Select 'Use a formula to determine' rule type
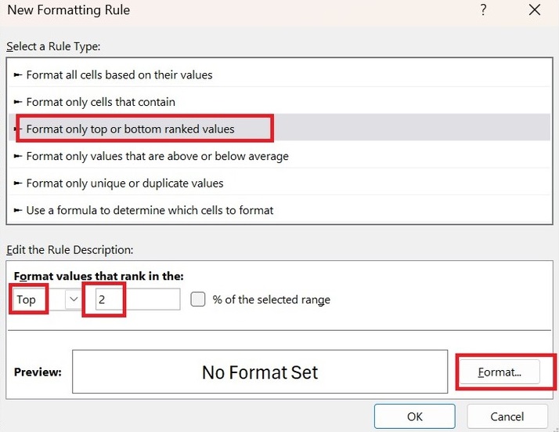Image resolution: width=559 pixels, height=432 pixels. pos(150,210)
